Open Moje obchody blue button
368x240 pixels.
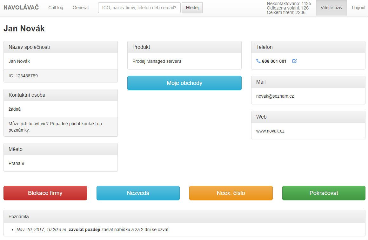pos(184,83)
